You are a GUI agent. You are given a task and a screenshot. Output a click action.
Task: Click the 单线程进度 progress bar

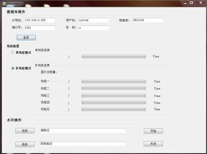[114, 56]
